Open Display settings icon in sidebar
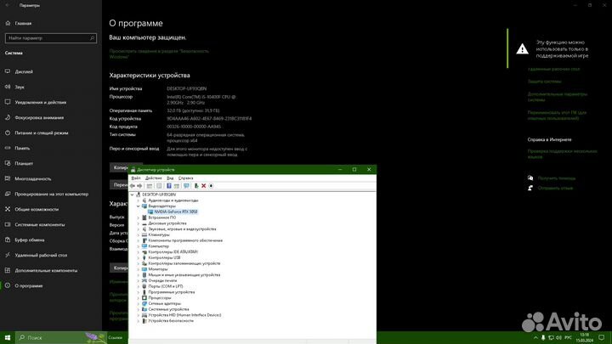 tap(8, 71)
